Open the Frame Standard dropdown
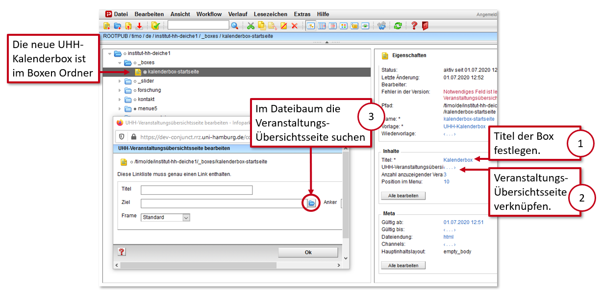 tap(165, 217)
